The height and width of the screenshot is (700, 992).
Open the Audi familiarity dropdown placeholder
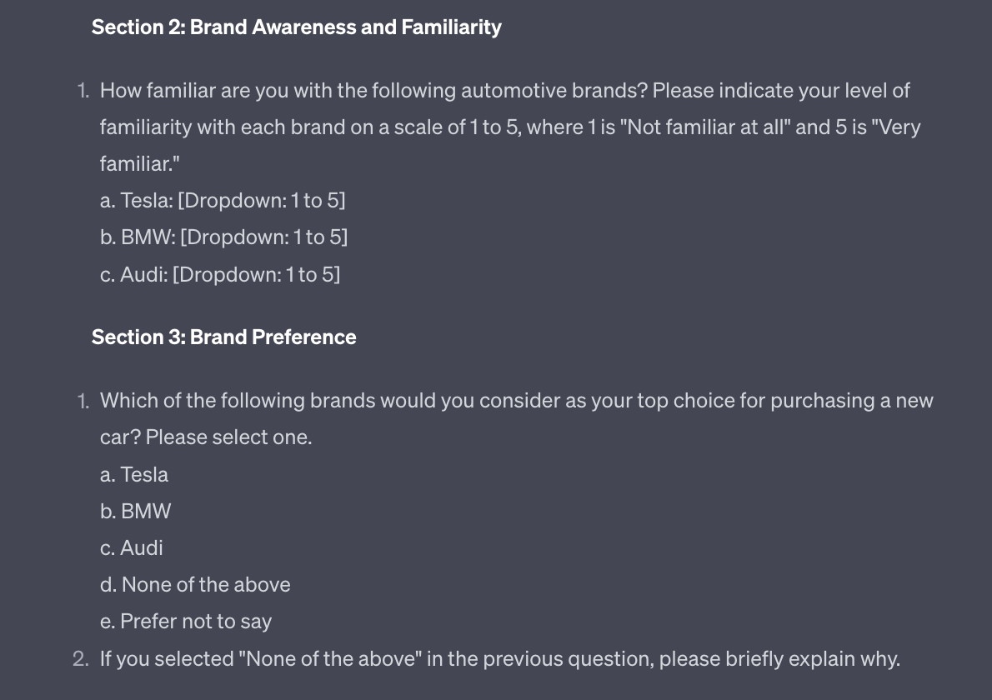pos(256,274)
